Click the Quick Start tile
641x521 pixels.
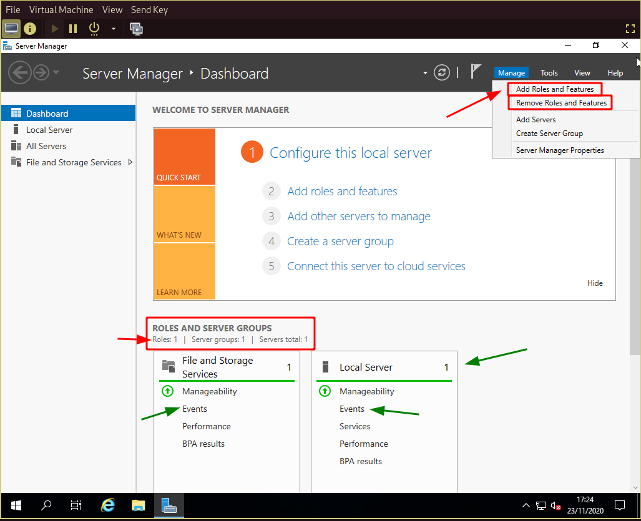(x=185, y=157)
